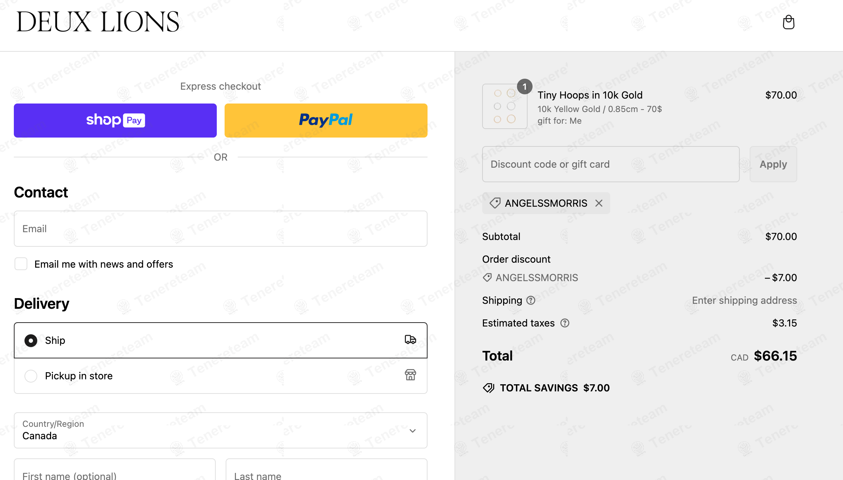Viewport: 843px width, 480px height.
Task: Click the Estimated taxes help icon
Action: (565, 323)
